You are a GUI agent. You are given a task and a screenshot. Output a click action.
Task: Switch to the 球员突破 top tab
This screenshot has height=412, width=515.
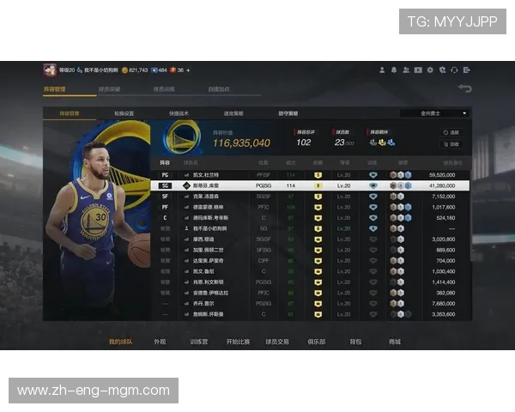click(109, 89)
